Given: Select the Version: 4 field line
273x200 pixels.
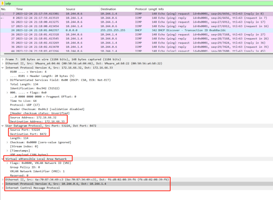Looking at the screenshot, I should tap(28, 72).
